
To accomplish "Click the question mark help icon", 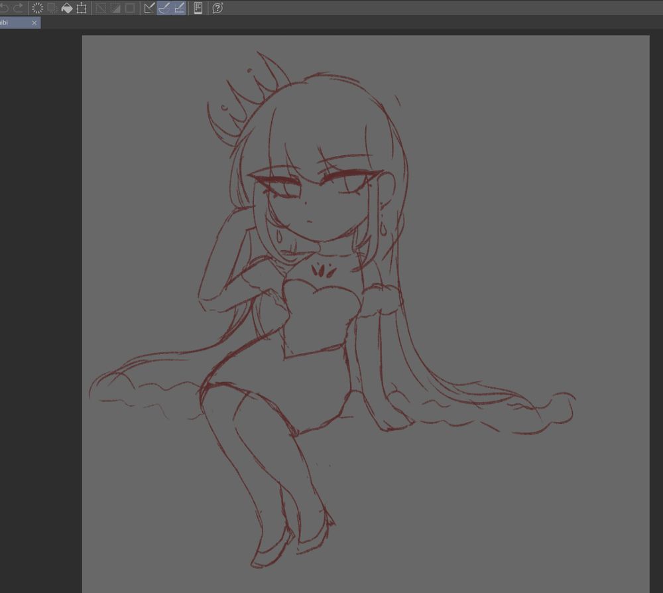I will [x=217, y=8].
